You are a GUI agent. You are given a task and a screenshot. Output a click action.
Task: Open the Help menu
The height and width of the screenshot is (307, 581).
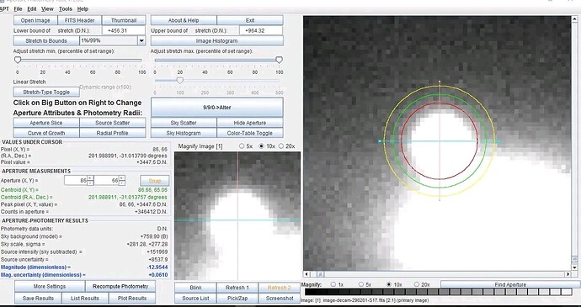pyautogui.click(x=83, y=9)
